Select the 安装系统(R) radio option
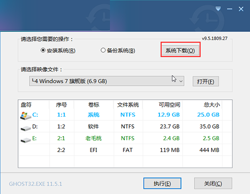This screenshot has width=250, height=194. pyautogui.click(x=58, y=50)
